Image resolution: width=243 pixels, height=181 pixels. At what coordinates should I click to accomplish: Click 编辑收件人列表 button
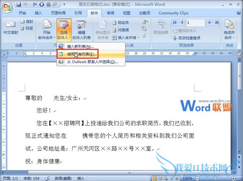[81, 29]
